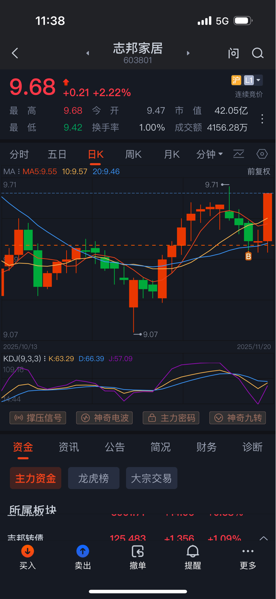Collapse the 志邦转债 row chevron

click(263, 539)
